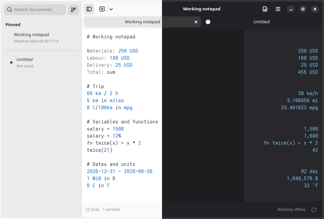Click the 'Modified 2026-09-30 17:16' timestamp

36,41
